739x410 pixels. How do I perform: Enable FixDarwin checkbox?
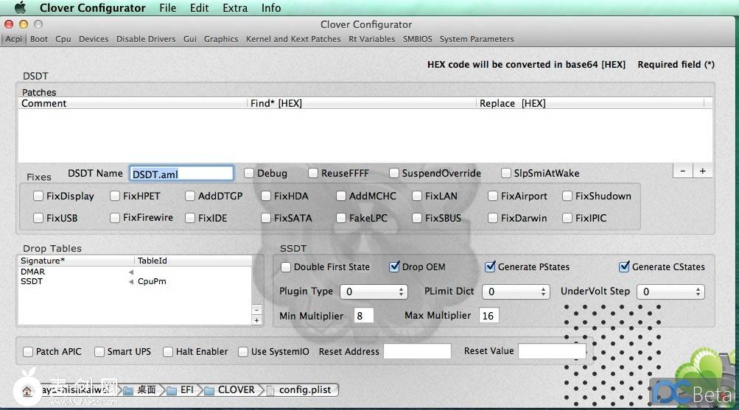pyautogui.click(x=492, y=218)
